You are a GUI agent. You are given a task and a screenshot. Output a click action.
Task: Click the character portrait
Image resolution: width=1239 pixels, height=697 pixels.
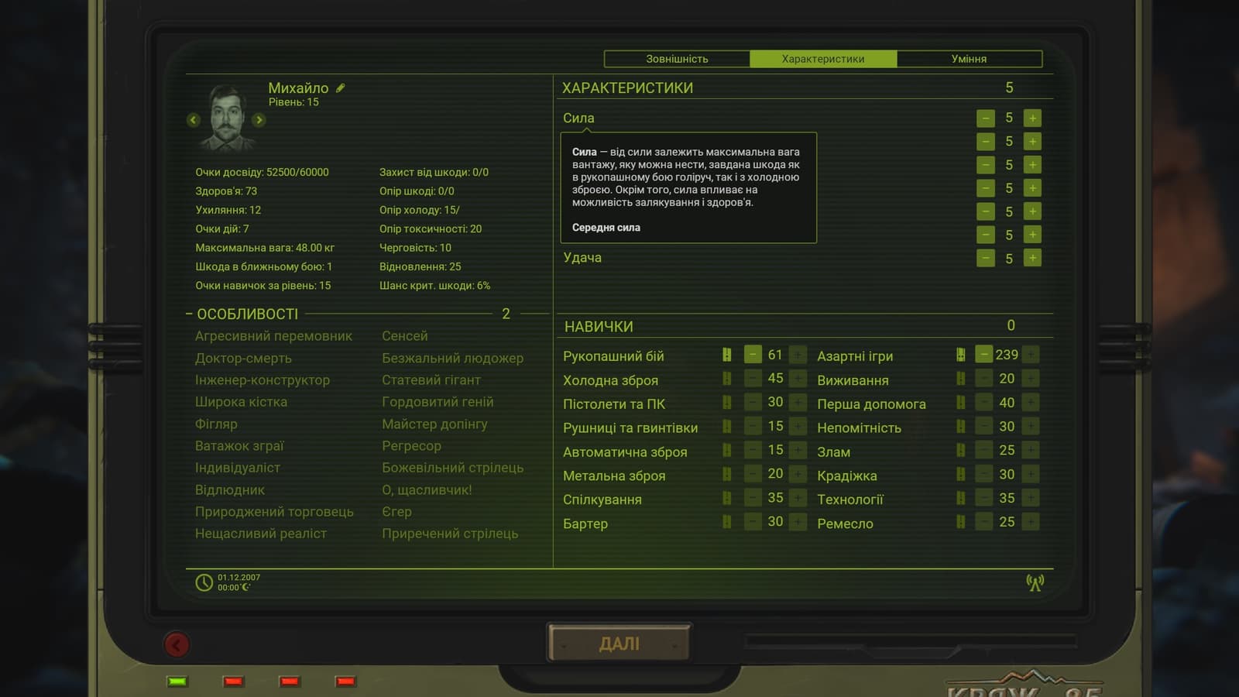click(x=227, y=118)
